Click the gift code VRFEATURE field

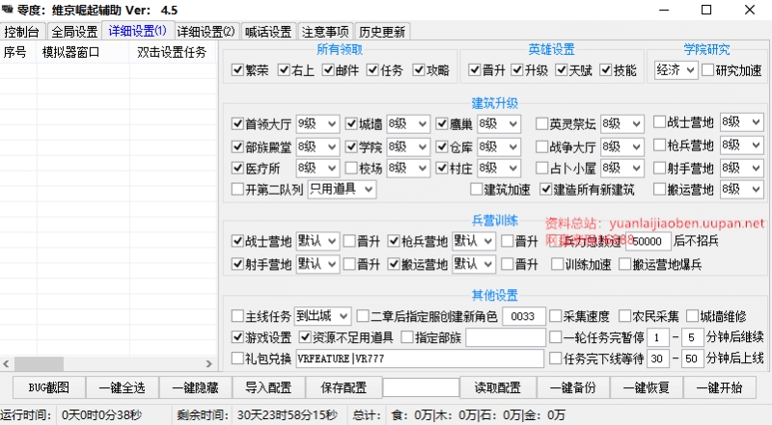coord(420,359)
